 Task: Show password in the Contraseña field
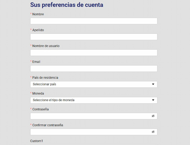click(x=153, y=116)
